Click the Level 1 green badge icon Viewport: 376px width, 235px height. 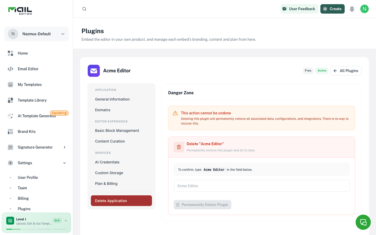click(10, 221)
